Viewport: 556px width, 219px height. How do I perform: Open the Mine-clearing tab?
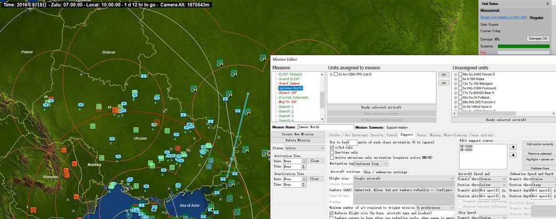(x=455, y=135)
